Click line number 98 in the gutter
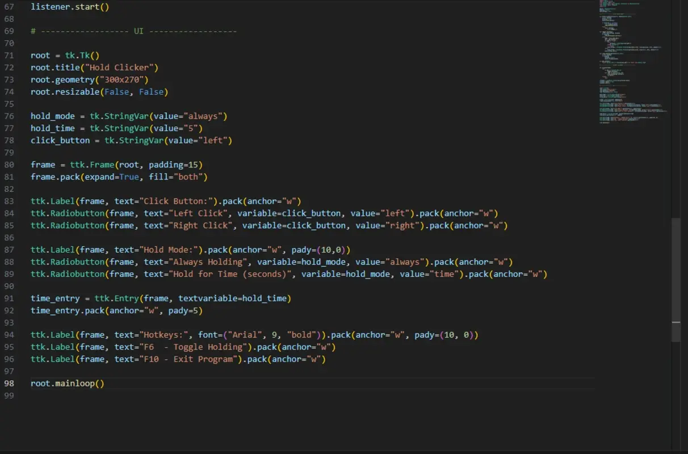The width and height of the screenshot is (688, 454). pos(10,383)
